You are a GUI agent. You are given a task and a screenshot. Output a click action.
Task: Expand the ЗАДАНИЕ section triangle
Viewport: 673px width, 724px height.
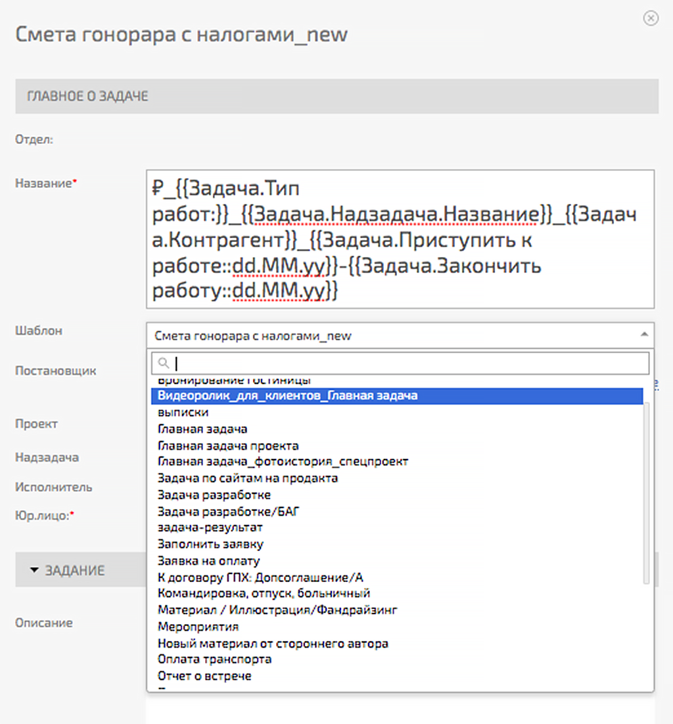coord(35,570)
